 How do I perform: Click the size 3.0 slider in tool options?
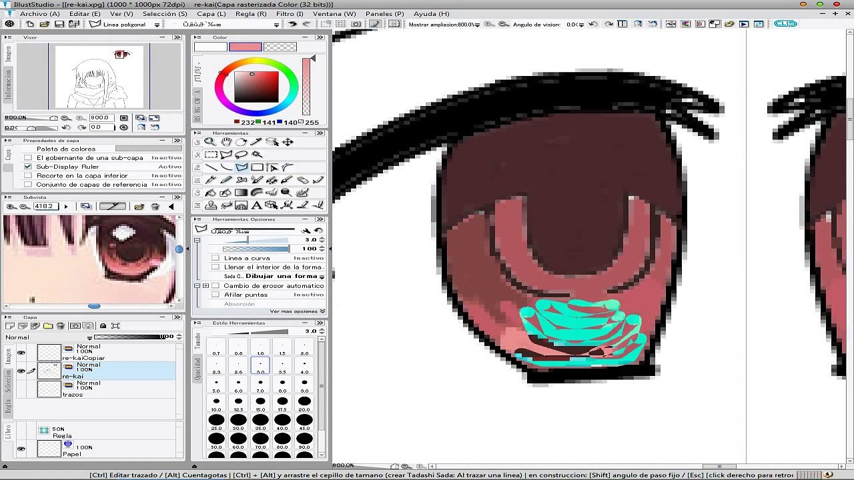(x=256, y=240)
